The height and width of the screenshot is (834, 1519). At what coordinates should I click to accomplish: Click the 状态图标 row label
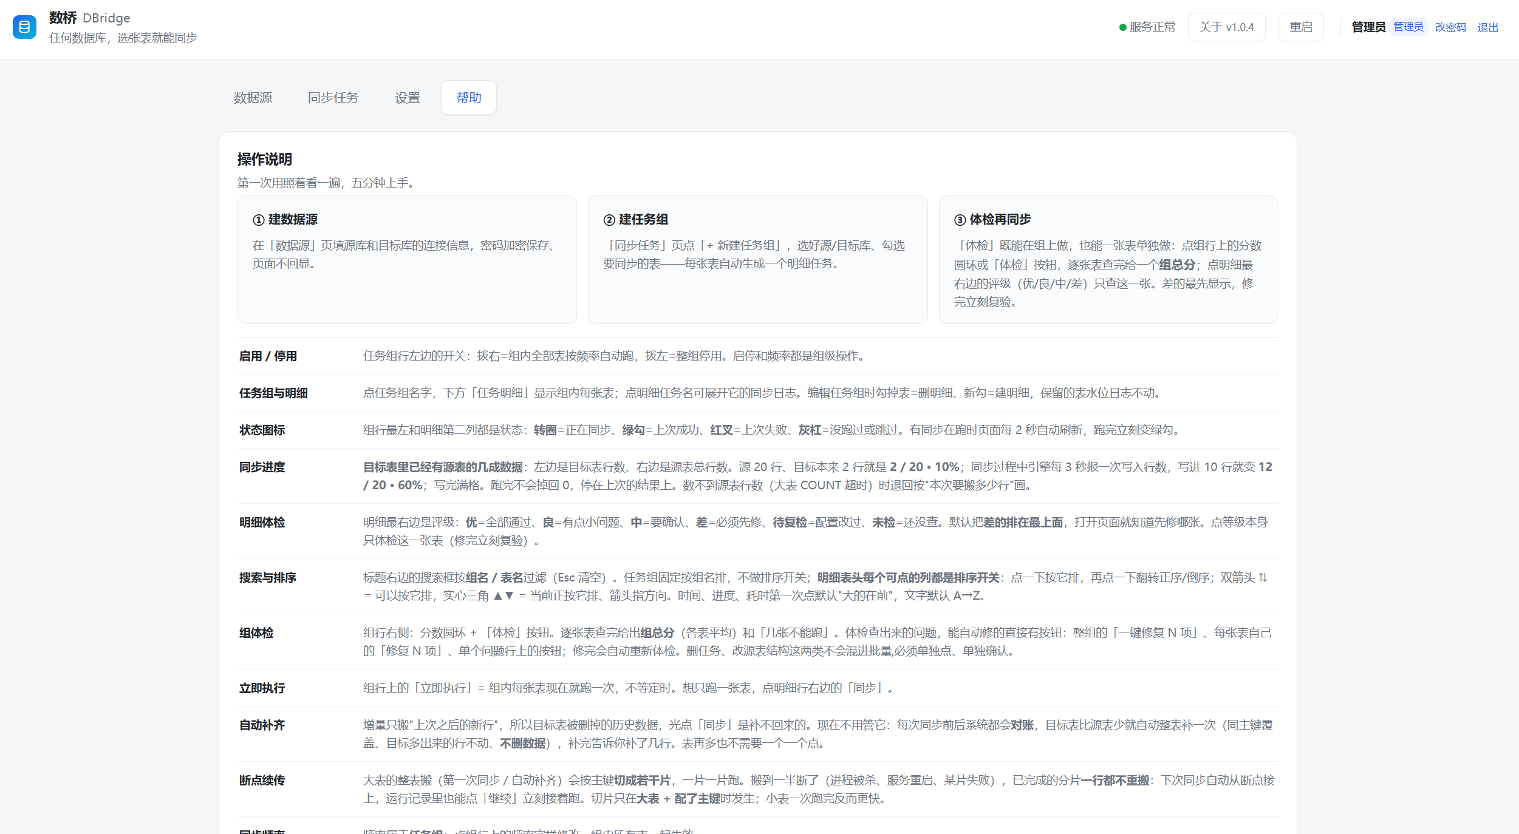tap(262, 430)
